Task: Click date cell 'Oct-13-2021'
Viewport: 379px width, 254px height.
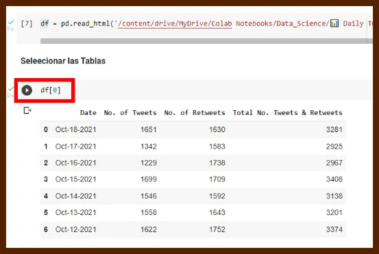Action: (75, 212)
